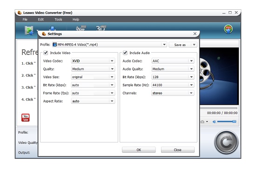Click the speaker volume icon
This screenshot has height=169, width=256.
tap(214, 122)
